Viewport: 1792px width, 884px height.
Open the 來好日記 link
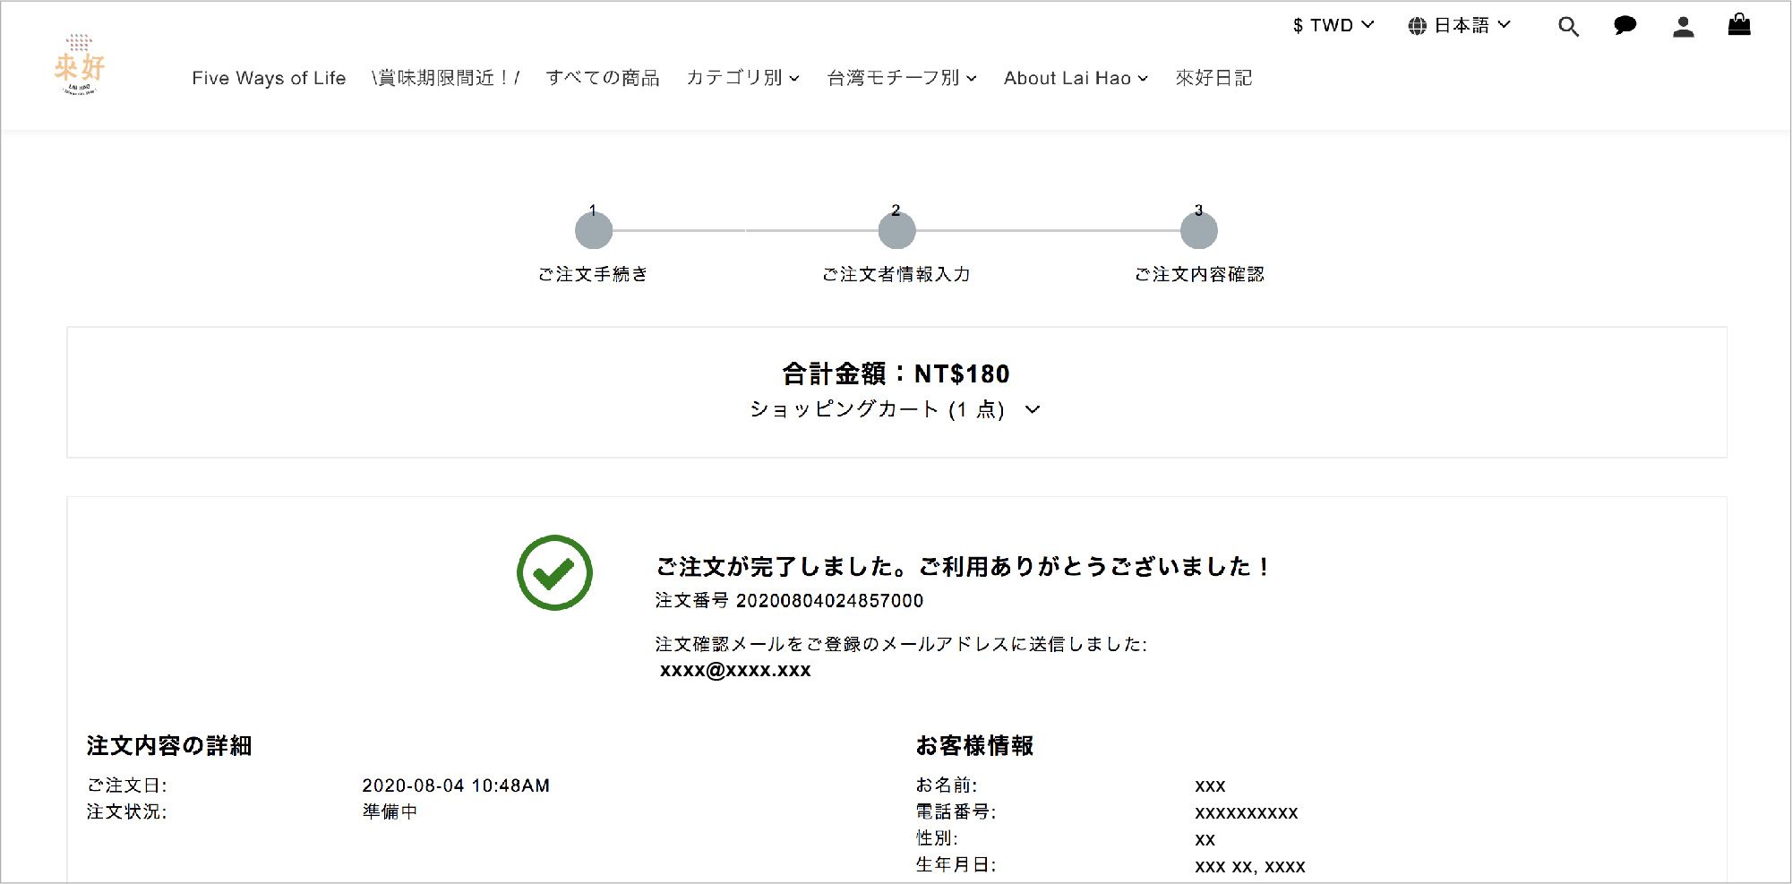[x=1213, y=78]
